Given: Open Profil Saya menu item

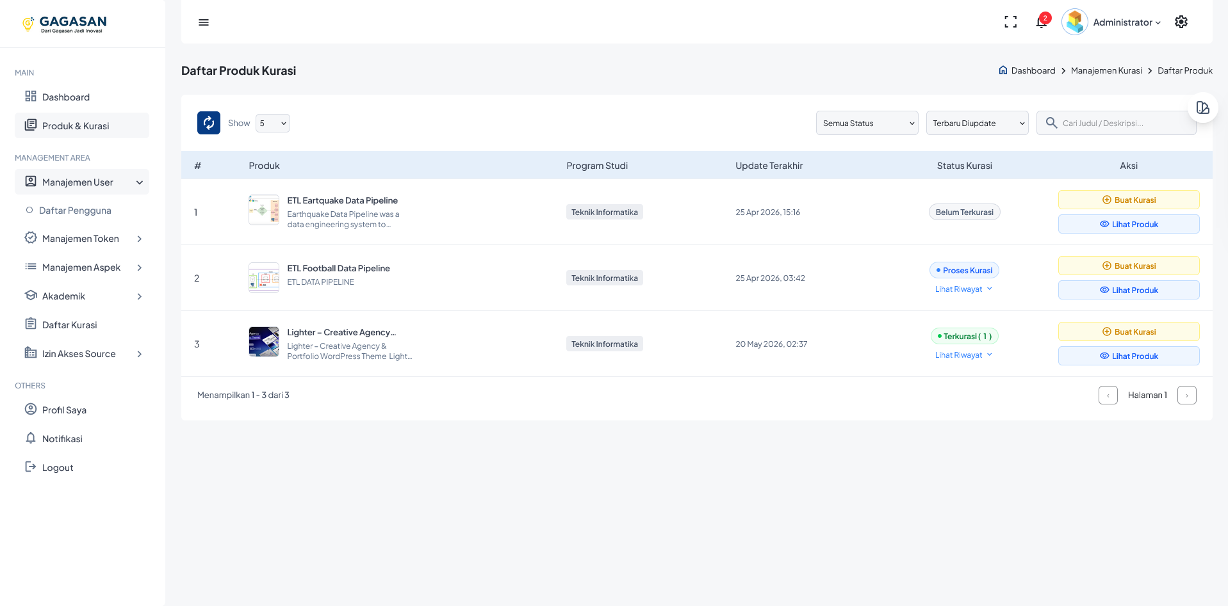Looking at the screenshot, I should [x=82, y=410].
